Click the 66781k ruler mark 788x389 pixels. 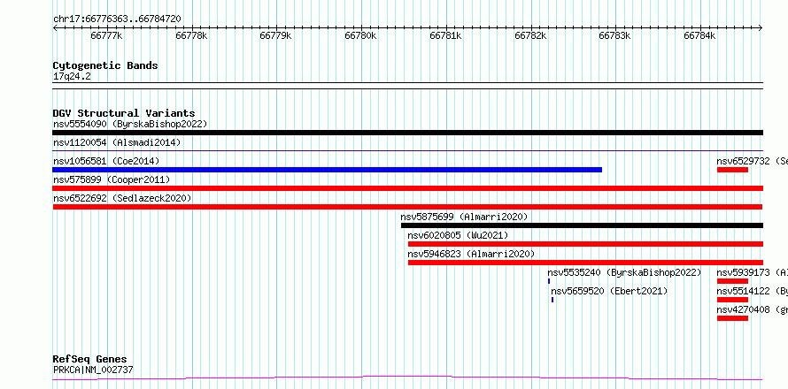[445, 36]
